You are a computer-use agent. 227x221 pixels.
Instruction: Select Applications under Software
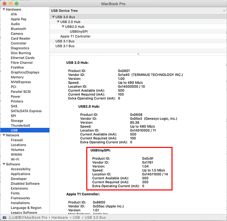click(x=20, y=174)
